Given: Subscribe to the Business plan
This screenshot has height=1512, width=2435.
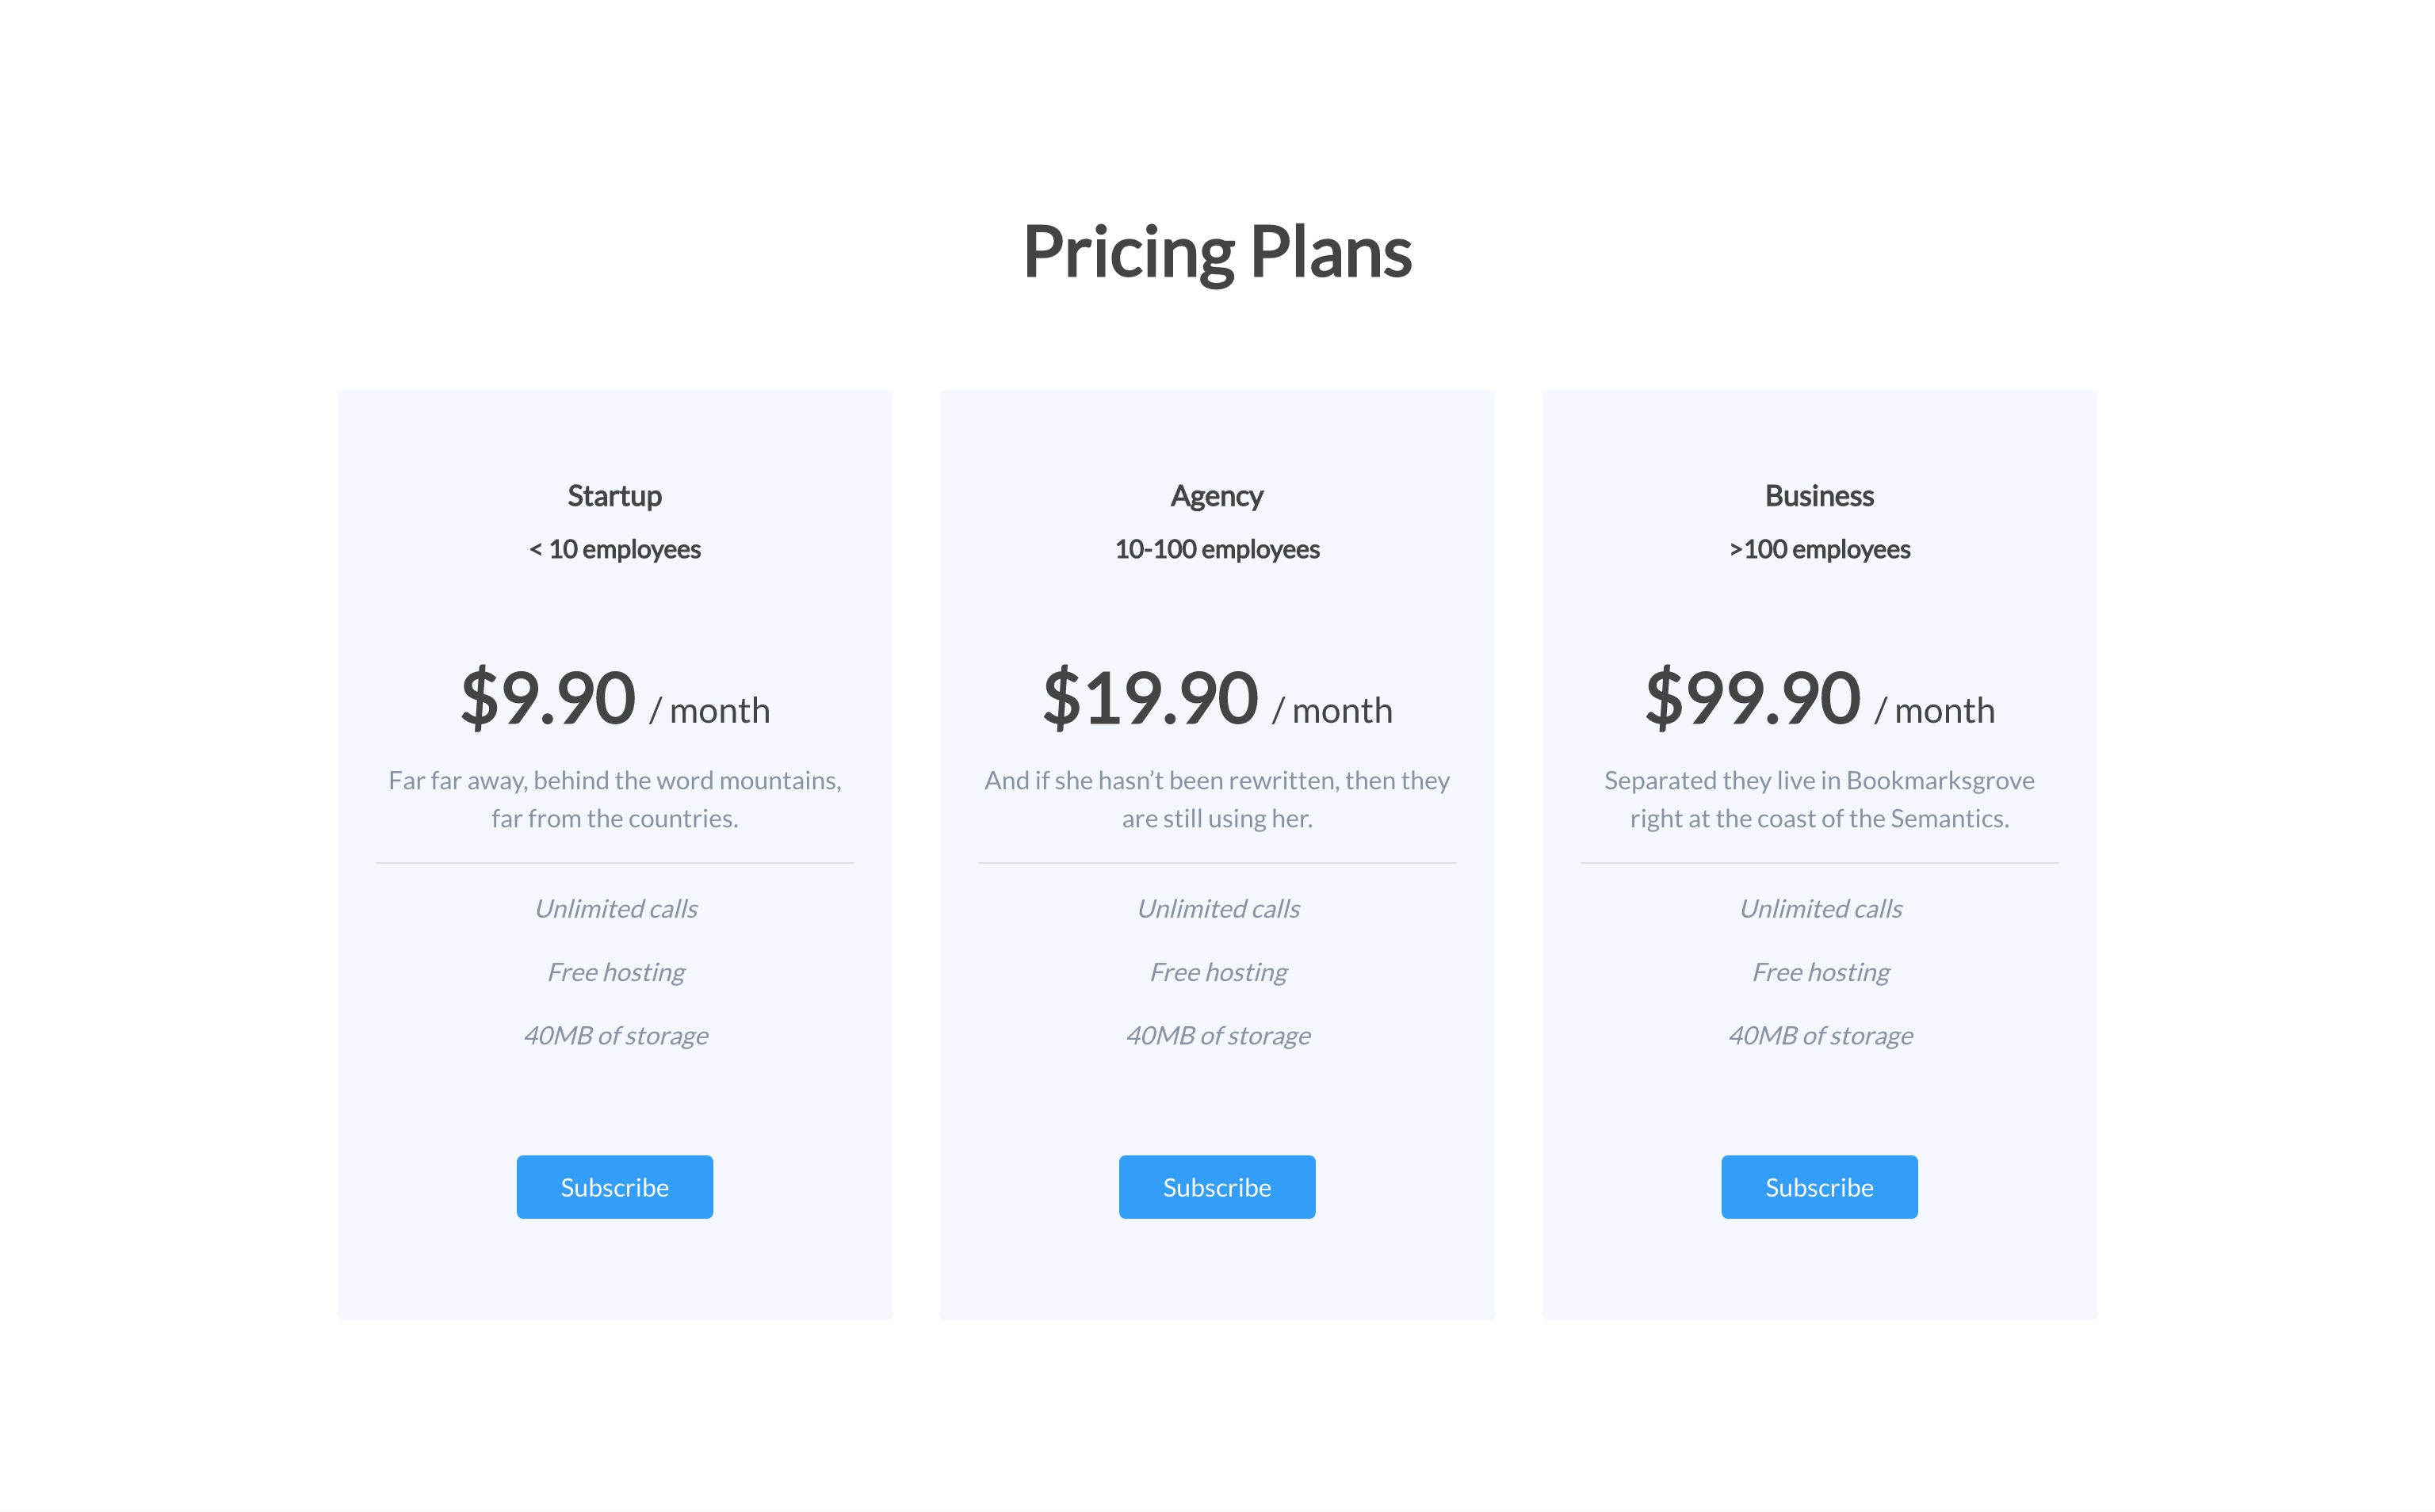Looking at the screenshot, I should 1818,1187.
